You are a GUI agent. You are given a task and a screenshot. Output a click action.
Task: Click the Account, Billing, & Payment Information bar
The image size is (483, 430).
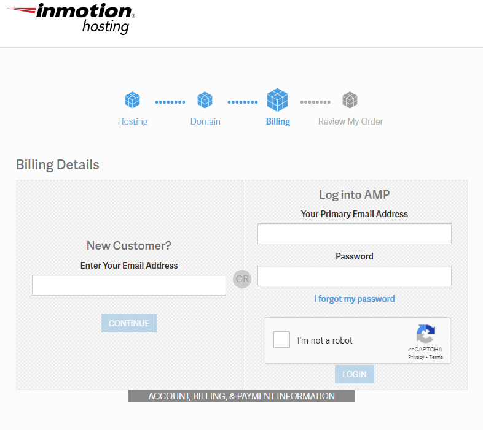241,396
